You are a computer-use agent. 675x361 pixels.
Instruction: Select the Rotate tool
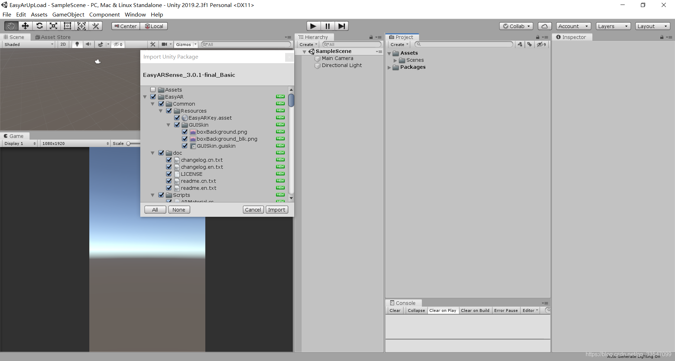[x=39, y=26]
